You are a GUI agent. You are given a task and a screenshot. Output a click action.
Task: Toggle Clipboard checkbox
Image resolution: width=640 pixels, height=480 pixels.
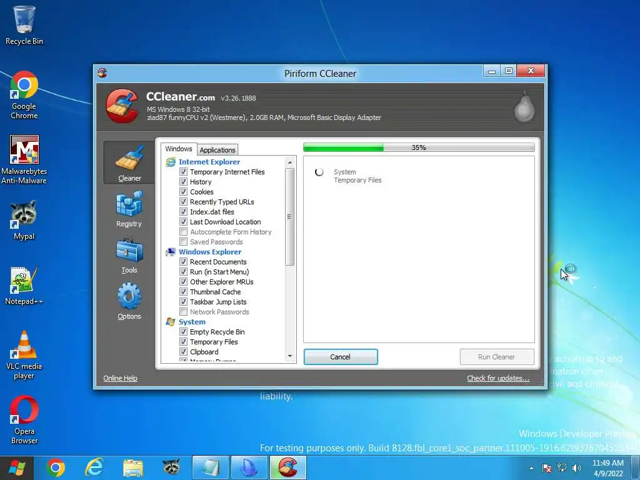pos(183,352)
